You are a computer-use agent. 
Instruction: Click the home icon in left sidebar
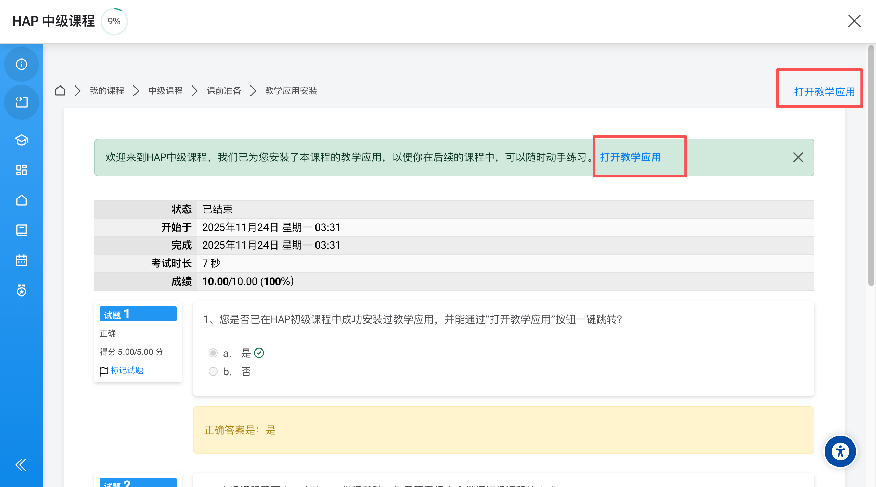(x=21, y=200)
